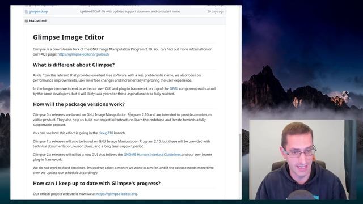Click the 'Glimpse Image Editor' heading

[x=69, y=37]
